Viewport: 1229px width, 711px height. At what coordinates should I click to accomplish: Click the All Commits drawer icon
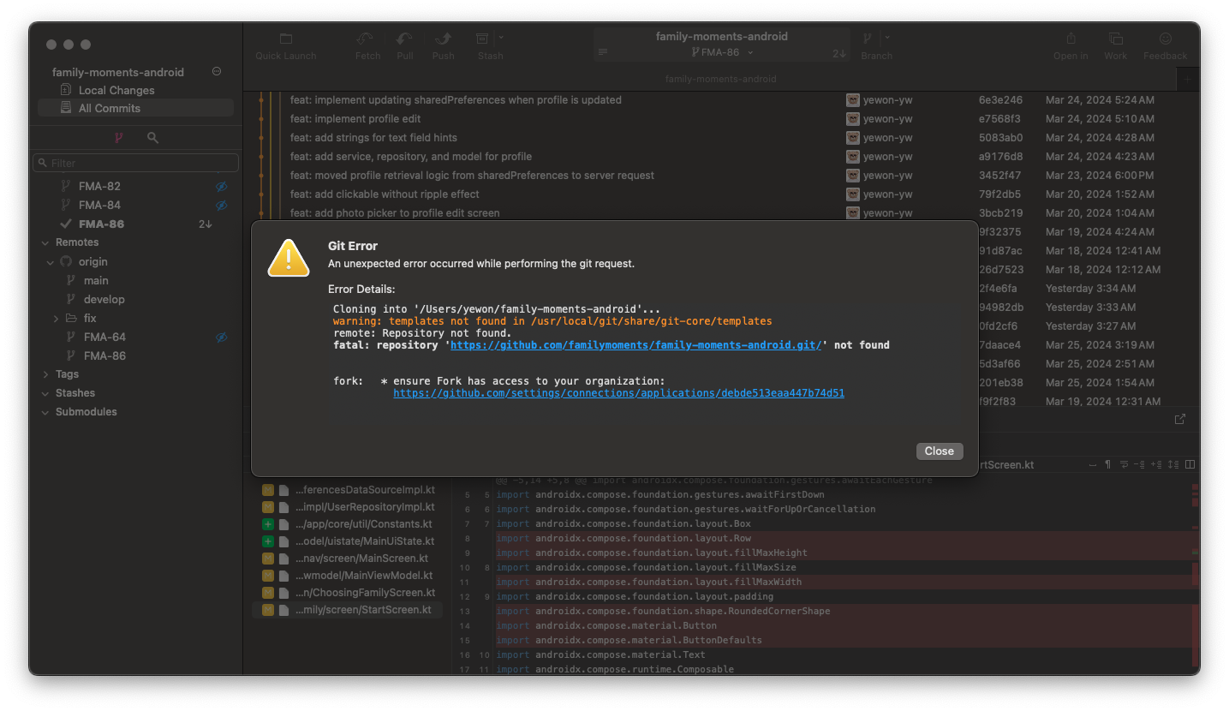point(66,108)
